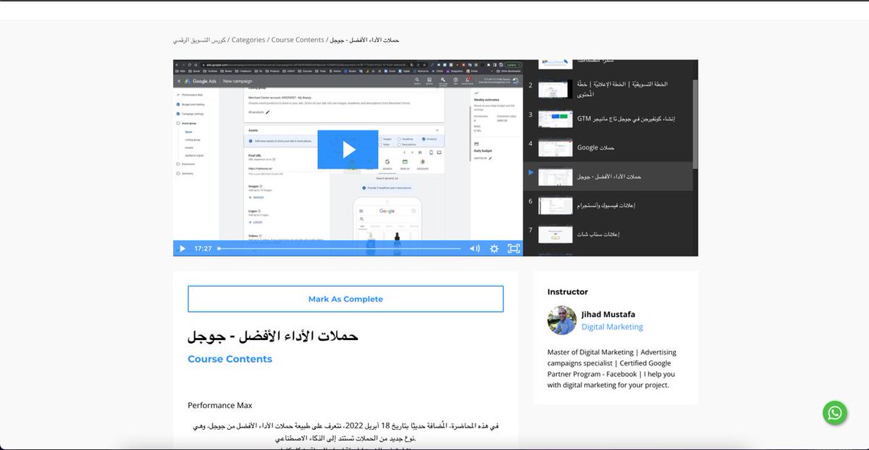Click the Instructor heading
Image resolution: width=869 pixels, height=450 pixels.
pos(568,292)
